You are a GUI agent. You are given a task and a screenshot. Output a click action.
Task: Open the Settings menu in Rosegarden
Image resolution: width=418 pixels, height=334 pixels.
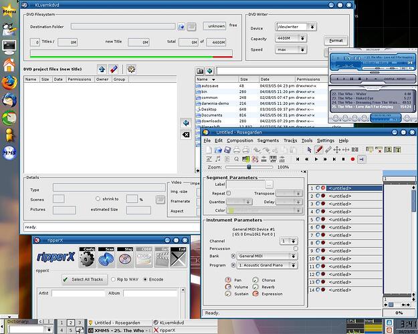[x=326, y=141]
